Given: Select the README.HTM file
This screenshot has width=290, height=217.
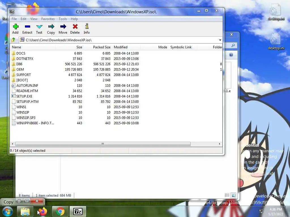Looking at the screenshot, I should pos(27,91).
